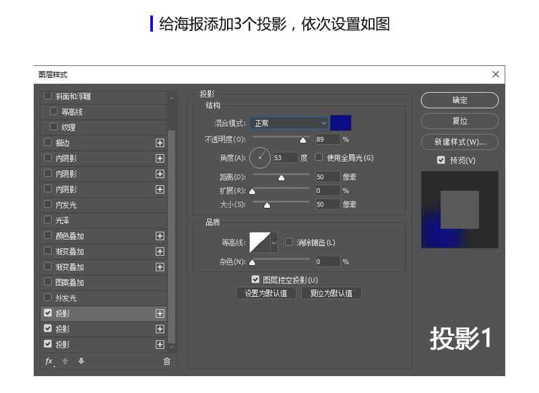Click the 设置为默认值 button
The image size is (539, 393).
click(267, 293)
